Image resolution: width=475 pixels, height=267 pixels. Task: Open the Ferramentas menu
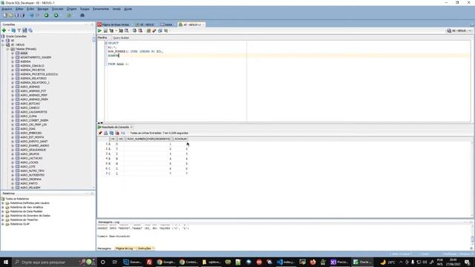(101, 9)
